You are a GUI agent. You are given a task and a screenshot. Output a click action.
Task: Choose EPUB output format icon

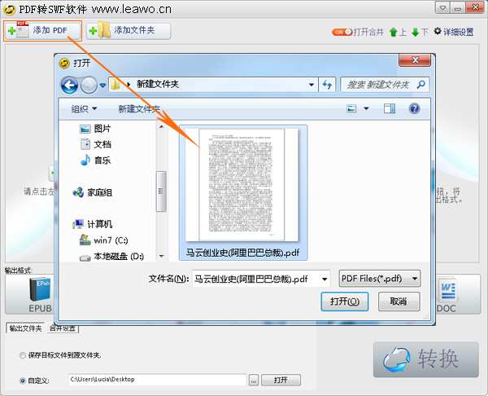tap(40, 295)
